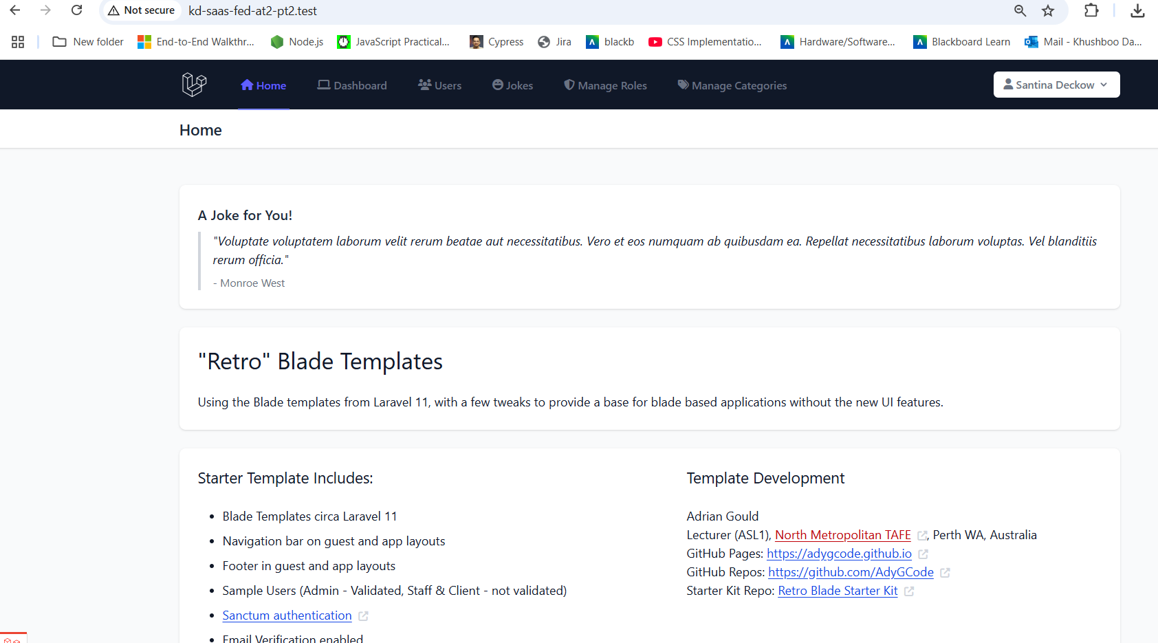Click the Laravel logo in navbar
This screenshot has width=1158, height=643.
194,85
